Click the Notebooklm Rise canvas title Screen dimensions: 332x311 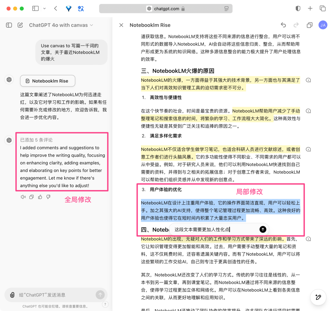point(150,25)
